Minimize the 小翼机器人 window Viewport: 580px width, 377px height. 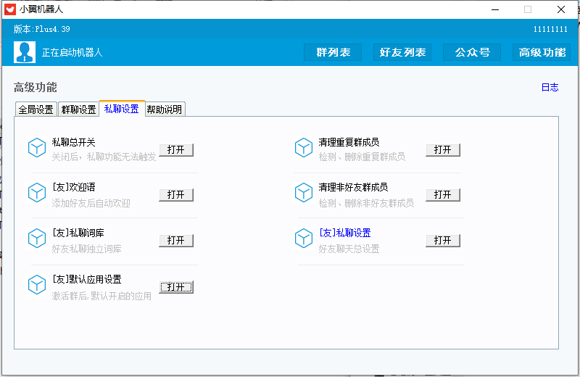[x=495, y=9]
